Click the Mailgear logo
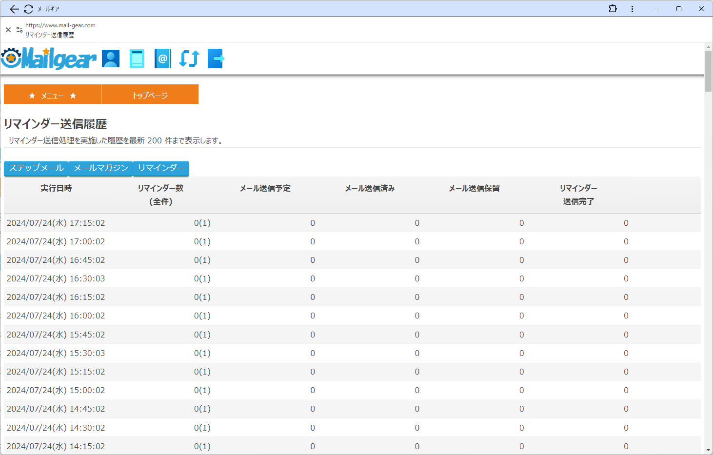The height and width of the screenshot is (455, 713). [48, 59]
